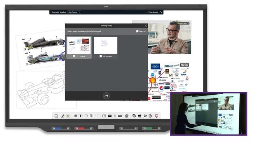253x142 pixels.
Task: Click the screen capture icon in toolbar
Action: (104, 116)
